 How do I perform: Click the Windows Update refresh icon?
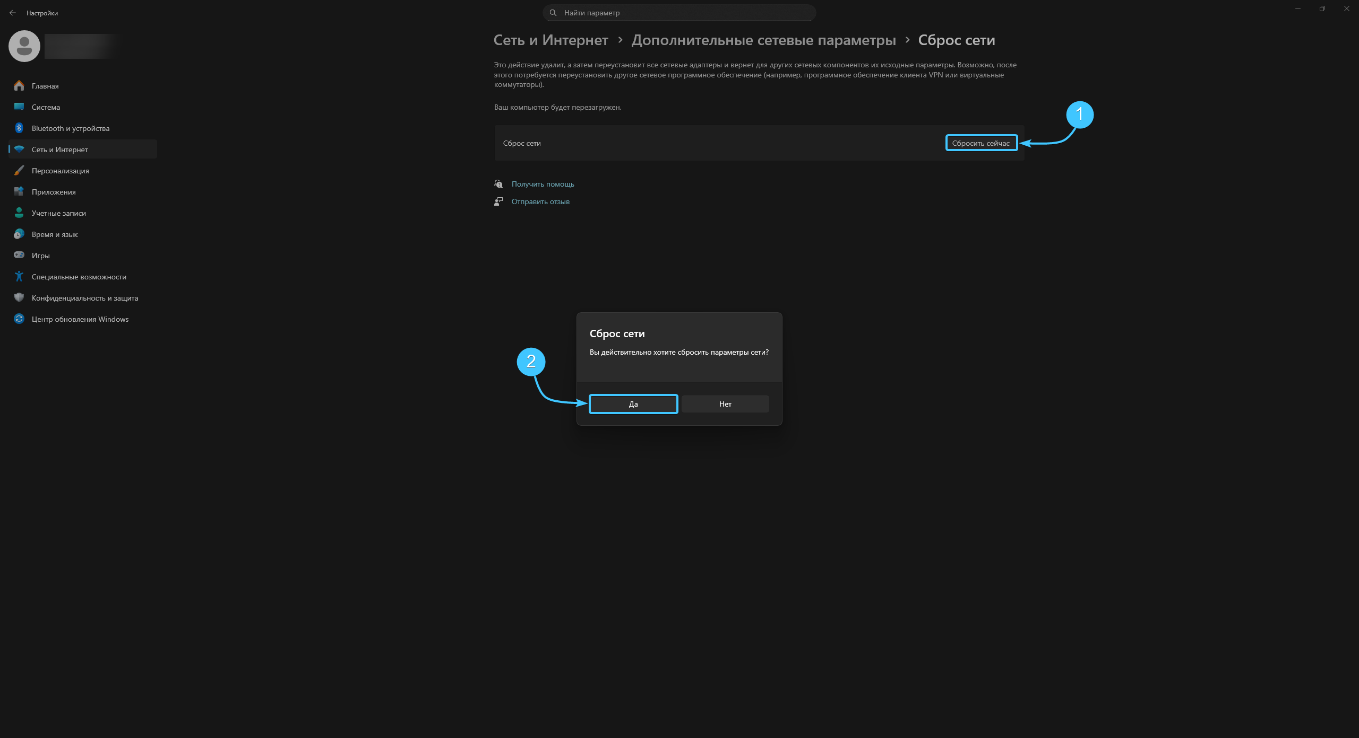point(19,319)
